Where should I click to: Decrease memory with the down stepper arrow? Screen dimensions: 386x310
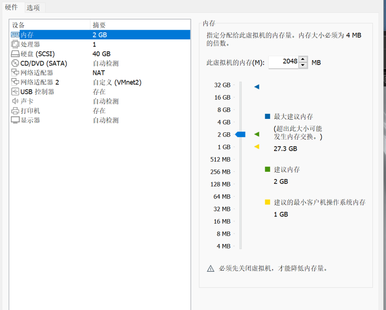pyautogui.click(x=303, y=65)
